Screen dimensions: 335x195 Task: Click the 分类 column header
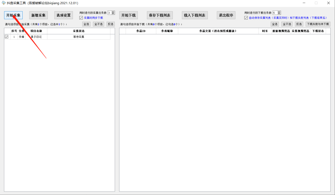(x=22, y=31)
